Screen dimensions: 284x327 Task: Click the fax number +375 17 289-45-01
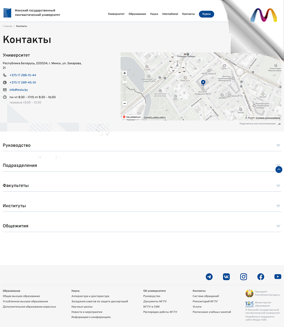click(x=23, y=82)
